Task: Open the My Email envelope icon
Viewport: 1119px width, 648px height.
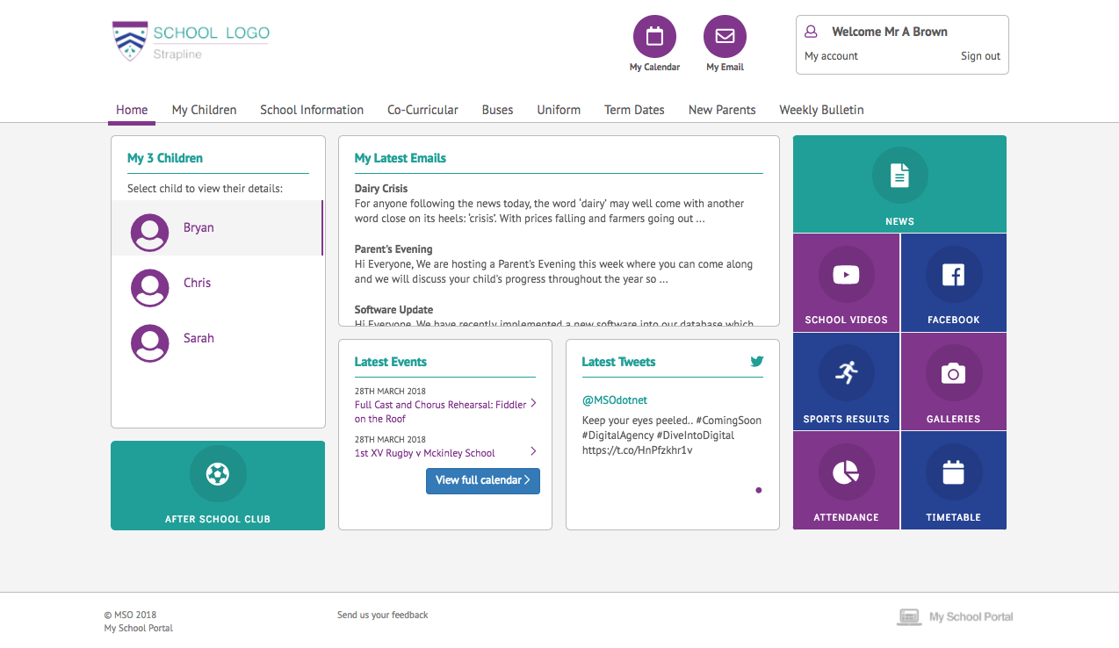Action: click(x=725, y=37)
